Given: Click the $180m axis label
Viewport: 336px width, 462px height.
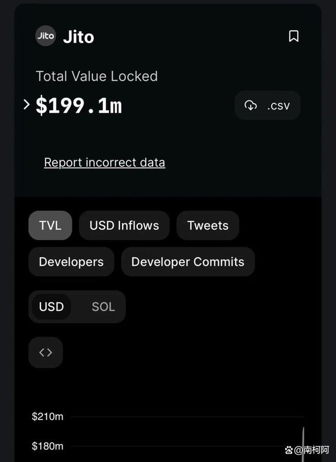Looking at the screenshot, I should pyautogui.click(x=48, y=446).
